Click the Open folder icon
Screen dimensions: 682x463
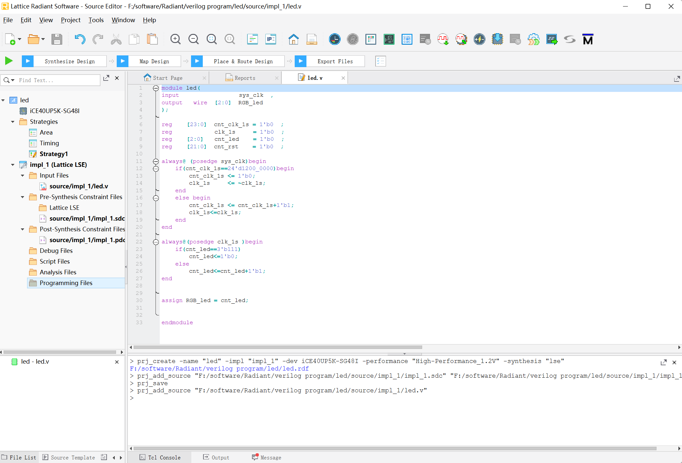coord(33,39)
